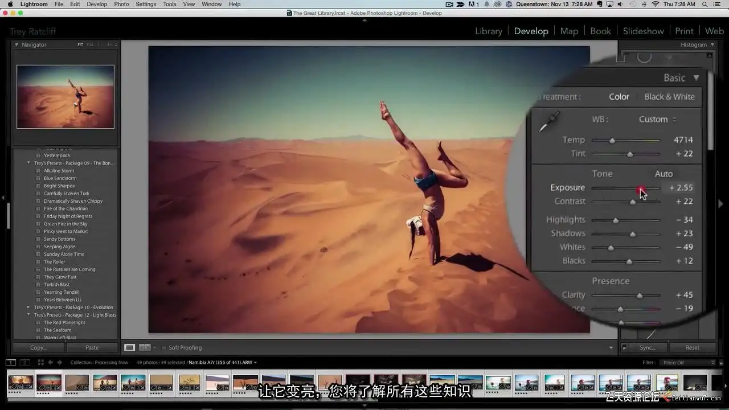Screen dimensions: 729x410
Task: Go back with the filmstrip left arrow
Action: click(x=51, y=362)
